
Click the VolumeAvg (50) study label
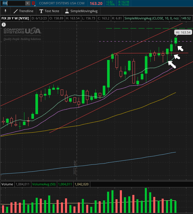[44, 184]
